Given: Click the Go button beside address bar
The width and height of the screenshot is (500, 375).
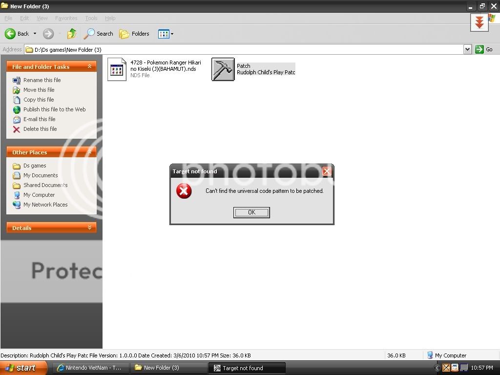Looking at the screenshot, I should click(484, 49).
